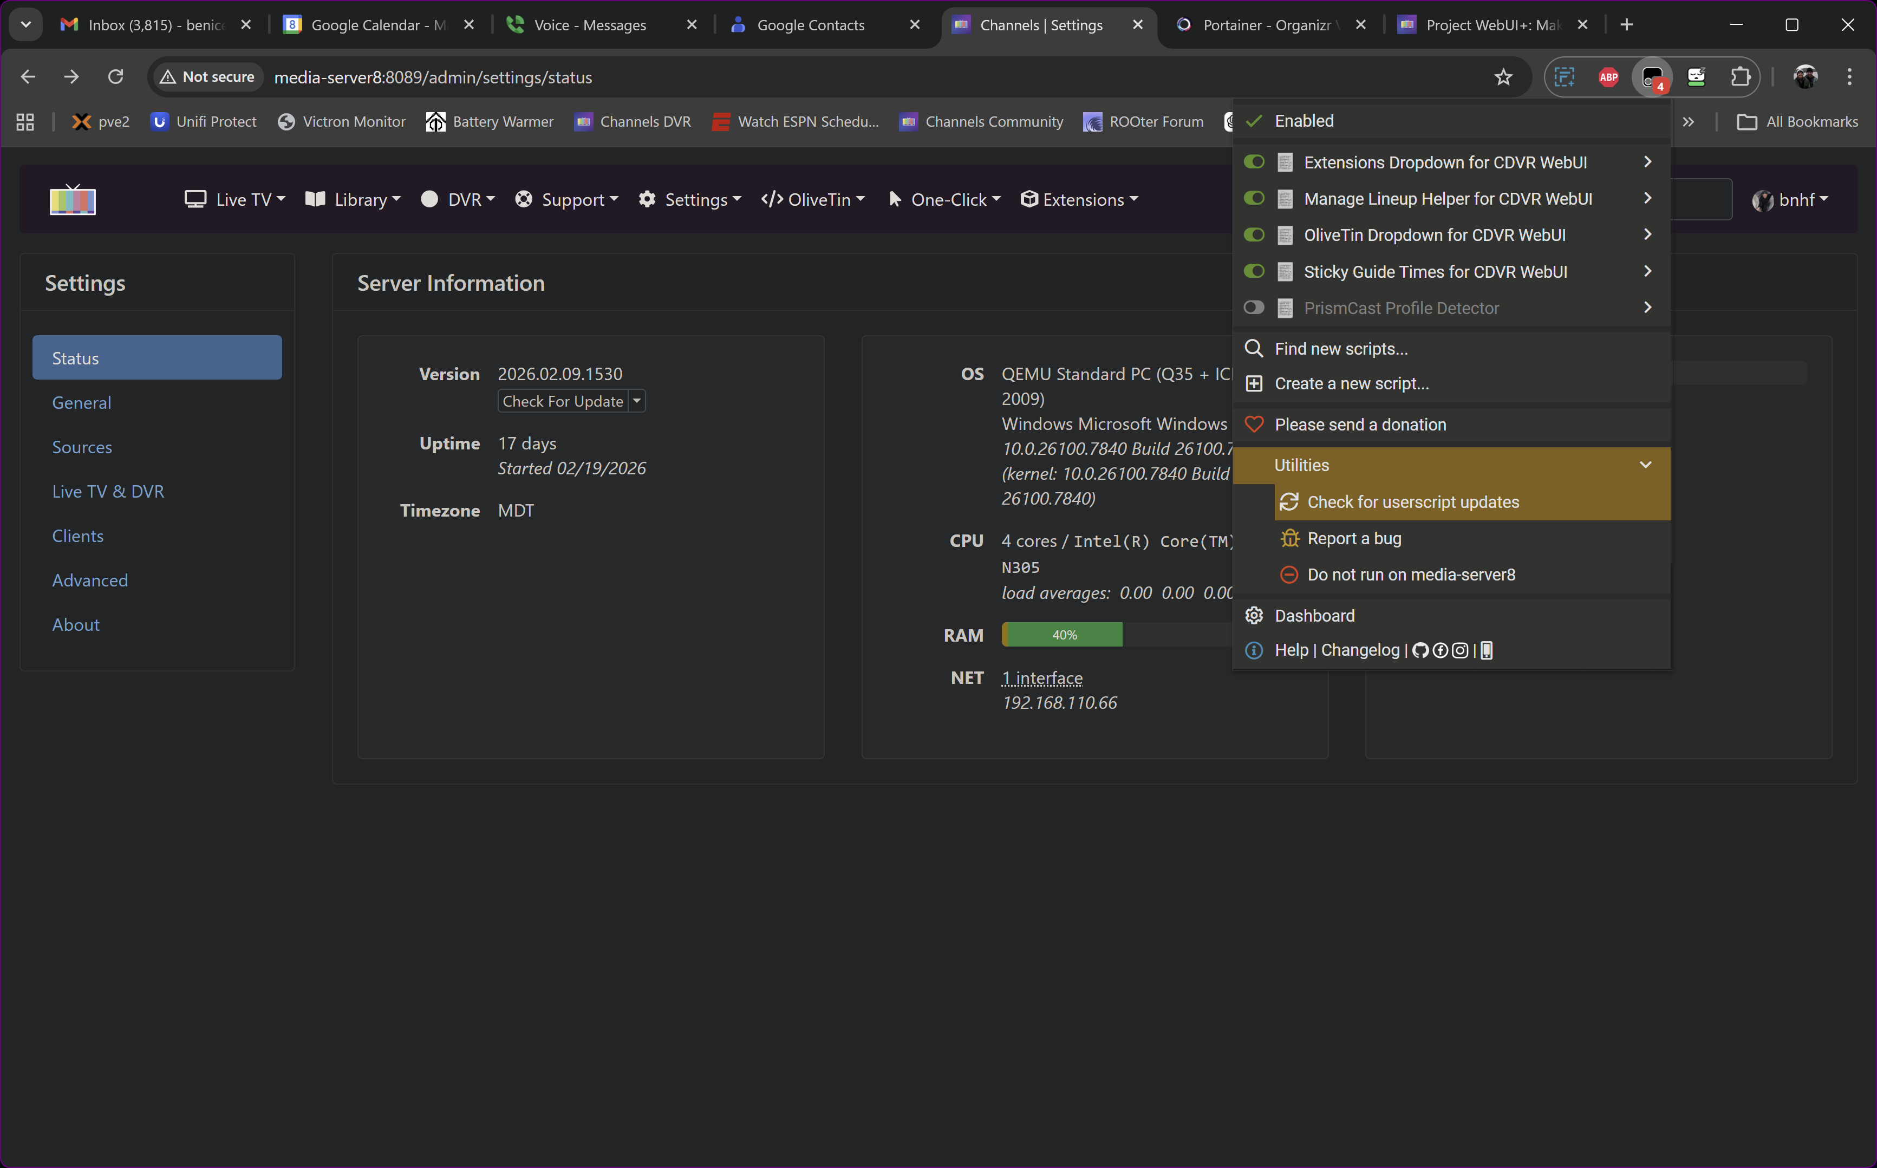Select General in Settings sidebar
The image size is (1877, 1168).
point(82,403)
